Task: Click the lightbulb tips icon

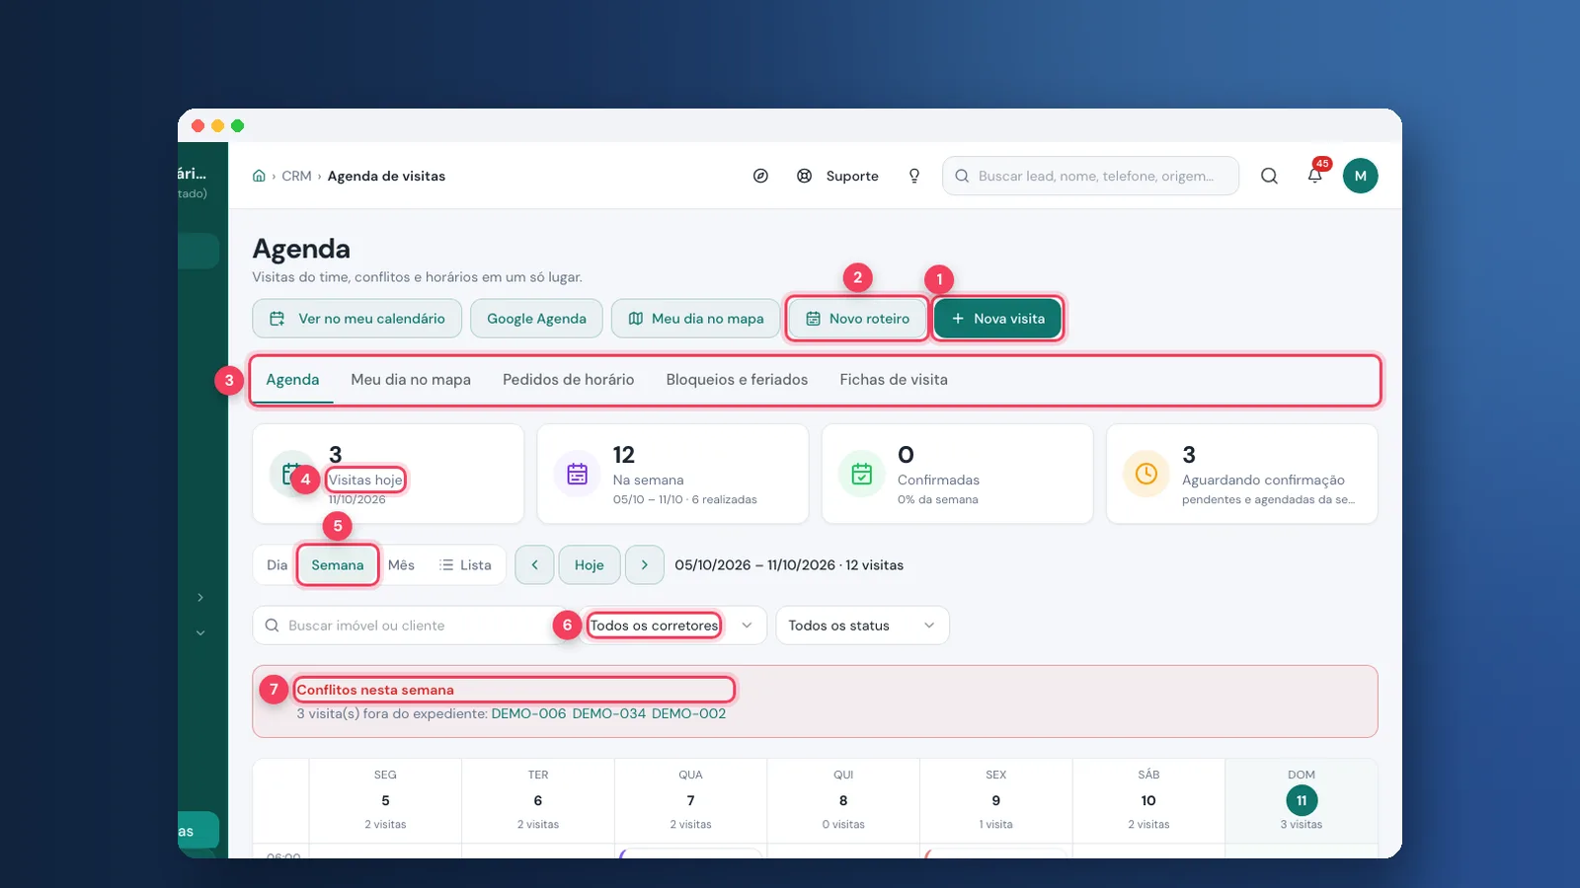Action: click(x=914, y=176)
